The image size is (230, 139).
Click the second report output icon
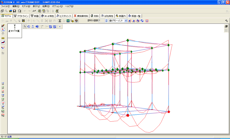[x=43, y=11]
